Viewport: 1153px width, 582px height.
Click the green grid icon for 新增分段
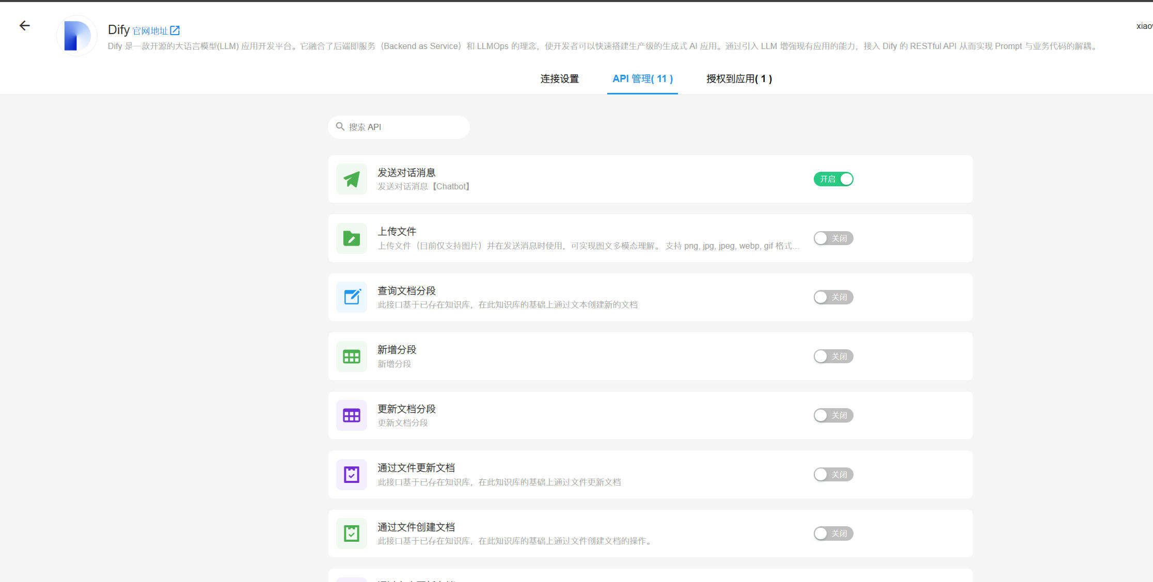coord(352,357)
